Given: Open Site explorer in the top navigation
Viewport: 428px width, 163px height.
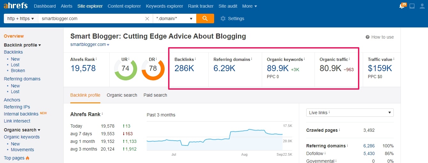Looking at the screenshot, I should 90,6.
